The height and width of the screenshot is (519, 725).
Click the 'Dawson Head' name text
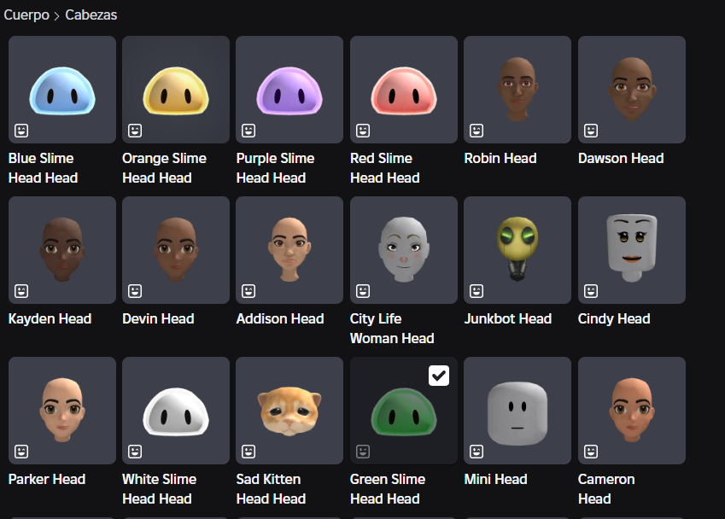pyautogui.click(x=621, y=158)
